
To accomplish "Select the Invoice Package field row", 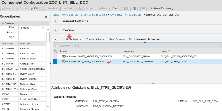I will pos(23,79).
